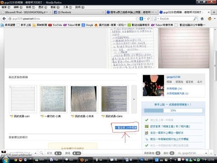Open the 所有相簿 (24) link
217x163 pixels.
pyautogui.click(x=174, y=88)
